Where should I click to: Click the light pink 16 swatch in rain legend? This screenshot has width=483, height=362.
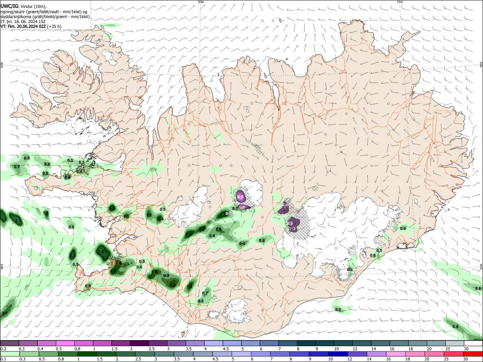pyautogui.click(x=395, y=354)
